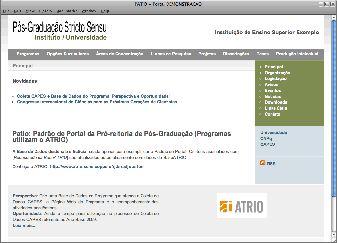Open the Contato sidebar link
This screenshot has width=337, height=243.
pyautogui.click(x=272, y=114)
